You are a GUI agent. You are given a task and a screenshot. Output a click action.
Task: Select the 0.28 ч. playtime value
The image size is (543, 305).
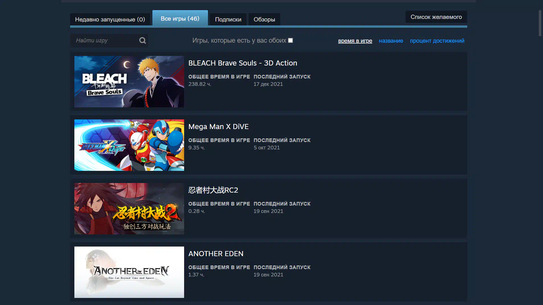coord(197,211)
